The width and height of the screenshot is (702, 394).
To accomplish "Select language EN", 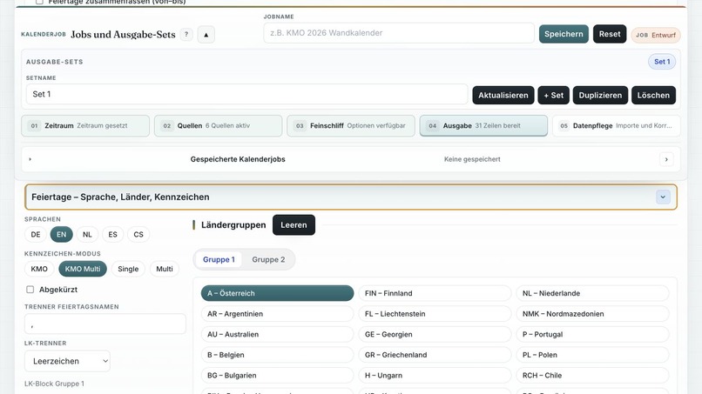I will tap(61, 234).
